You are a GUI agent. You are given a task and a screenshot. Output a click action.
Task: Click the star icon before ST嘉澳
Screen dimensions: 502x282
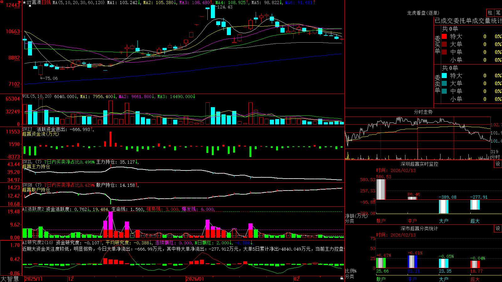(x=24, y=3)
